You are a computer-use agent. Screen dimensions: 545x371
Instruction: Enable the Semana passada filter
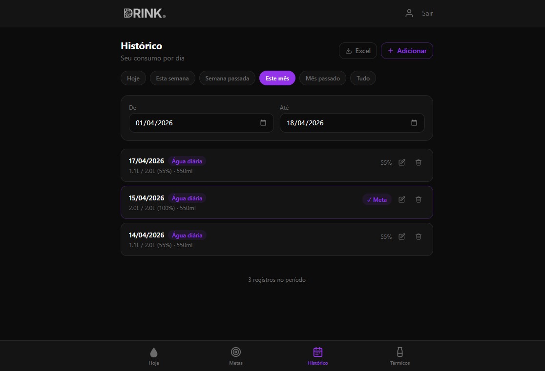tap(227, 78)
